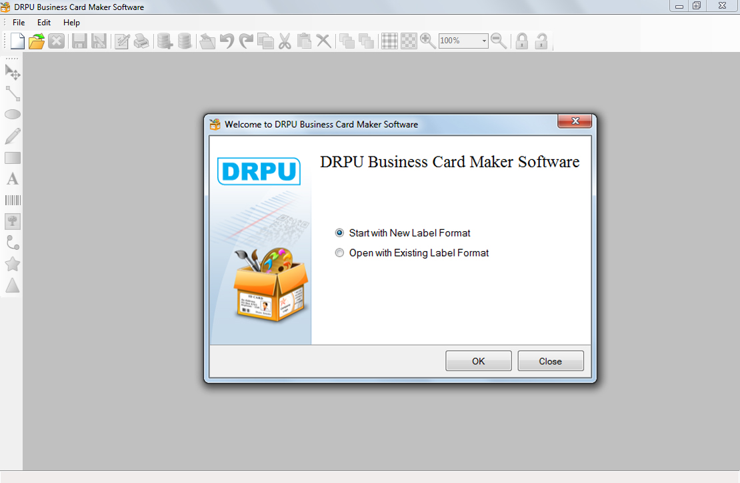Select the Pencil tool in sidebar
This screenshot has width=740, height=483.
pos(13,136)
